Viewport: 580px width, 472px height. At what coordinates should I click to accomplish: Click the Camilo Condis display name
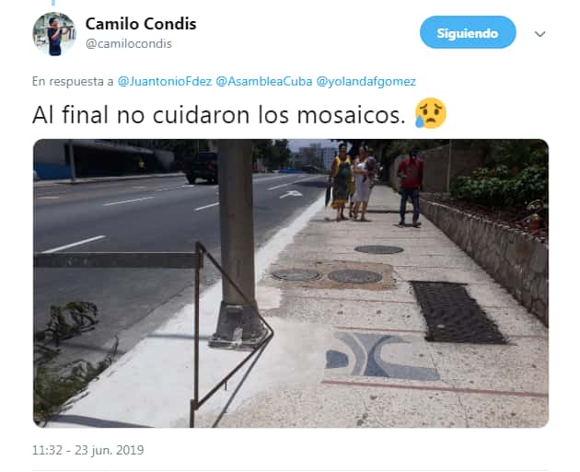pyautogui.click(x=141, y=24)
